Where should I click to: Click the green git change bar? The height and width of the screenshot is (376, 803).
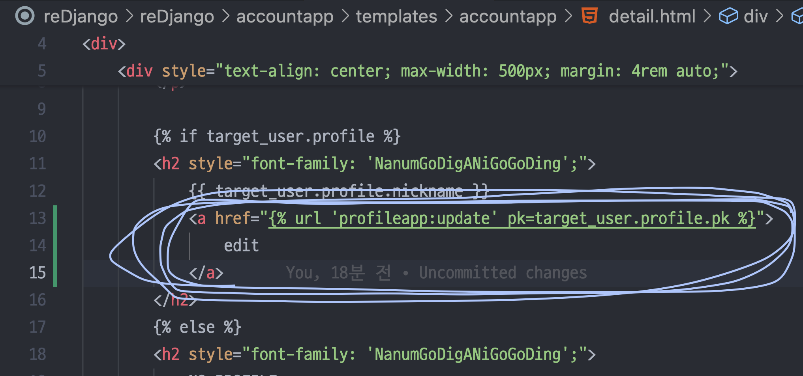point(55,246)
